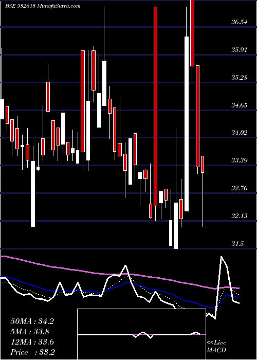Click the 'Price : 33.2' readout

[32, 352]
